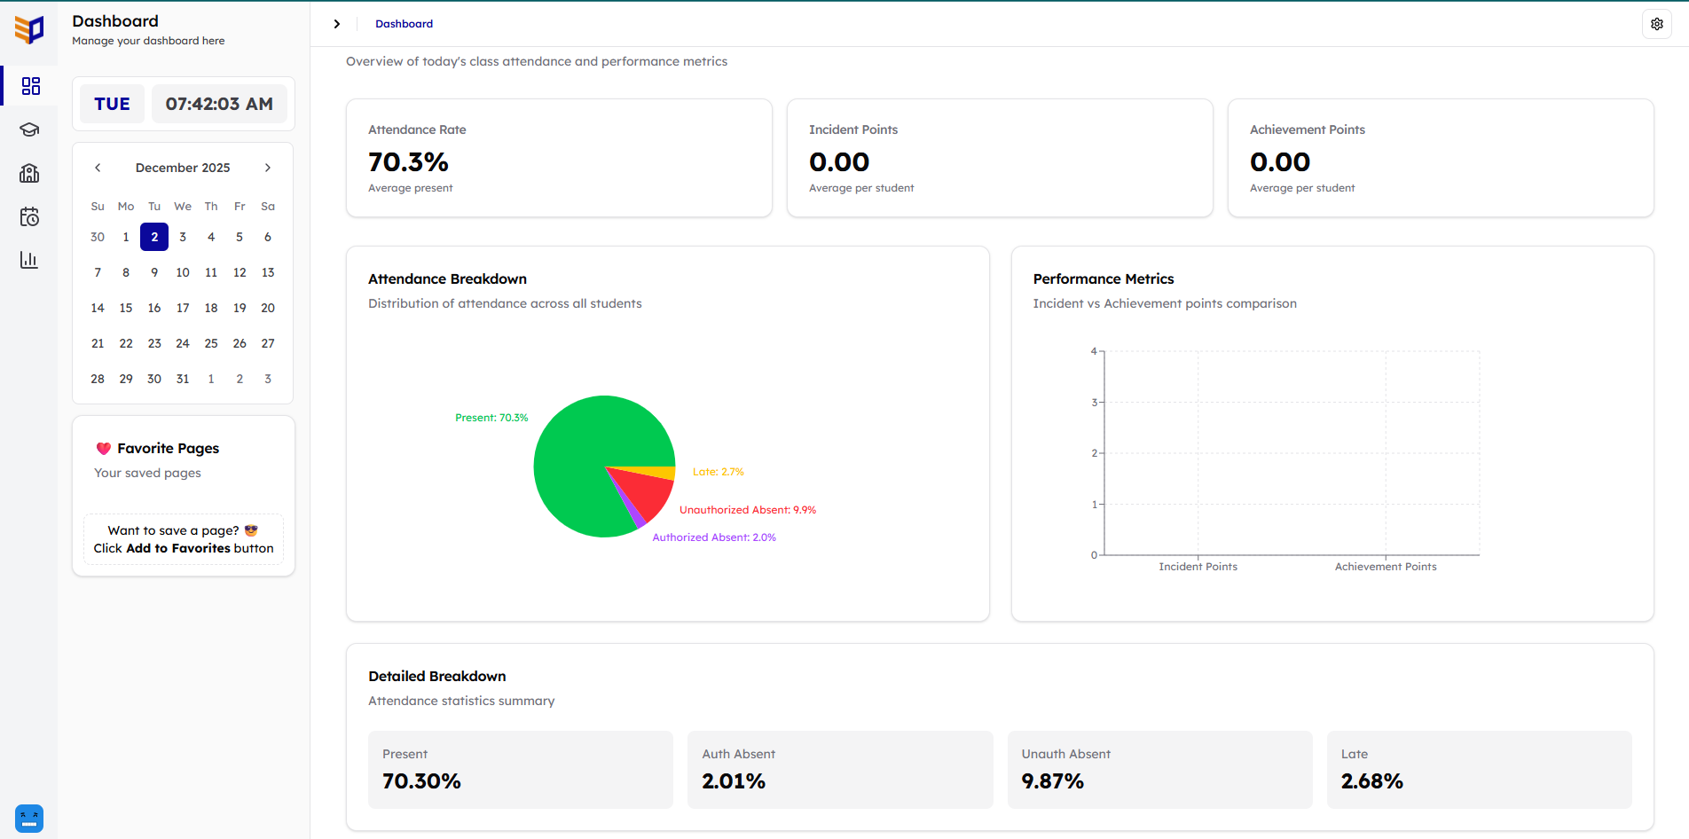This screenshot has height=839, width=1689.
Task: Select December 2 in the calendar
Action: pos(154,237)
